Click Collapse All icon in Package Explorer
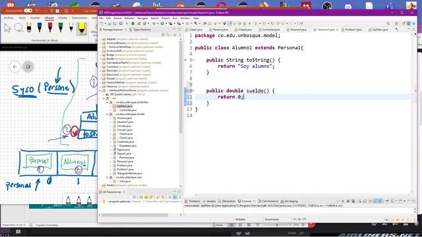Screen dimensions: 422x237 (x=163, y=35)
